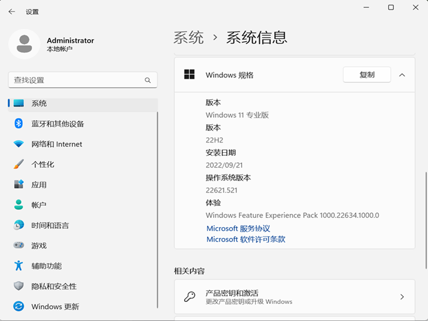Open the Microsoft 软件许可条款 link

(x=246, y=239)
